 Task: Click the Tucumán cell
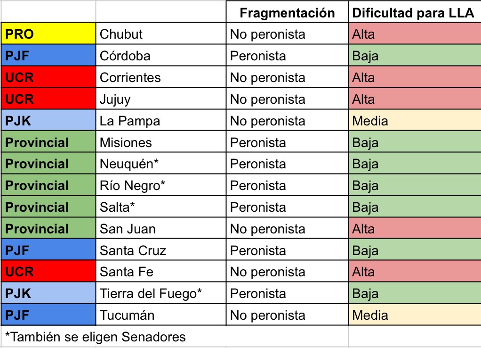point(160,315)
